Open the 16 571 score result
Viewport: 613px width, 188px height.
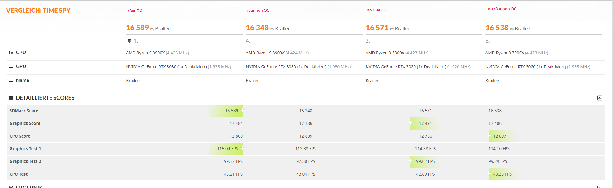click(377, 28)
